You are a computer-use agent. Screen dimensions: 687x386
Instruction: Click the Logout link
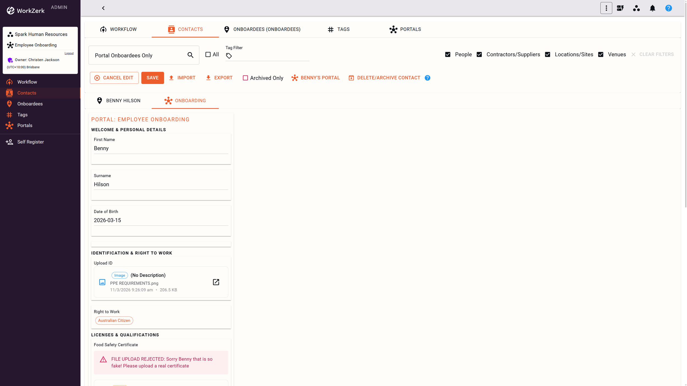coord(69,53)
